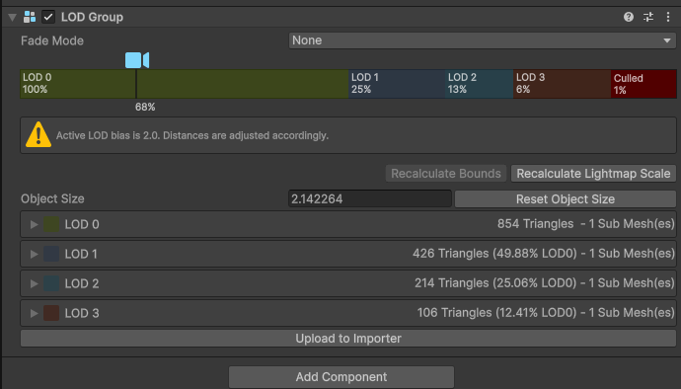Click Reset Object Size button
This screenshot has height=389, width=681.
tap(566, 199)
